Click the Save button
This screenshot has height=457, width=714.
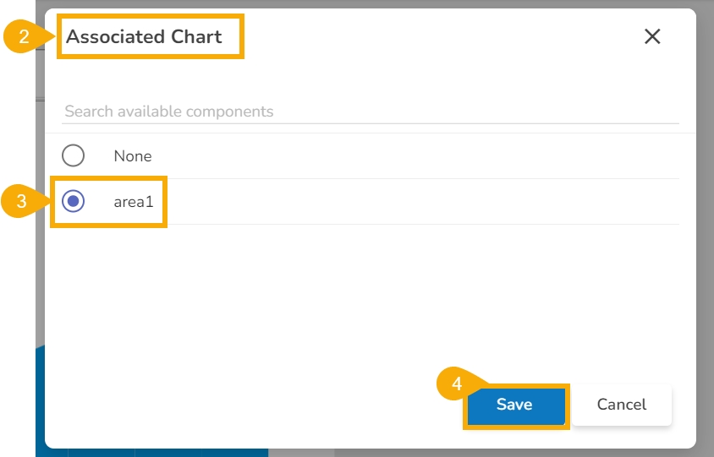point(514,405)
